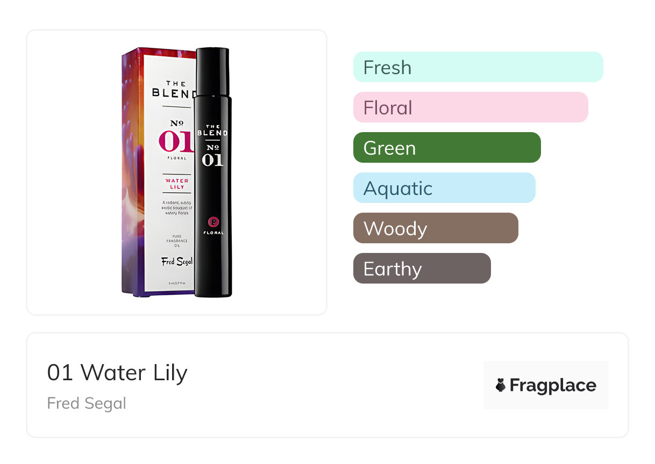This screenshot has width=655, height=464.
Task: Click the WATER LILY label on the box
Action: (x=177, y=184)
